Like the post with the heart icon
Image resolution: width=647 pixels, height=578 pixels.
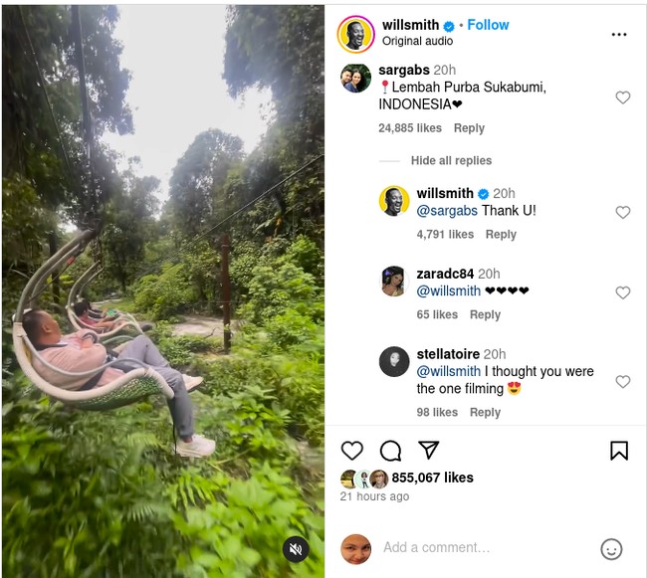click(352, 451)
